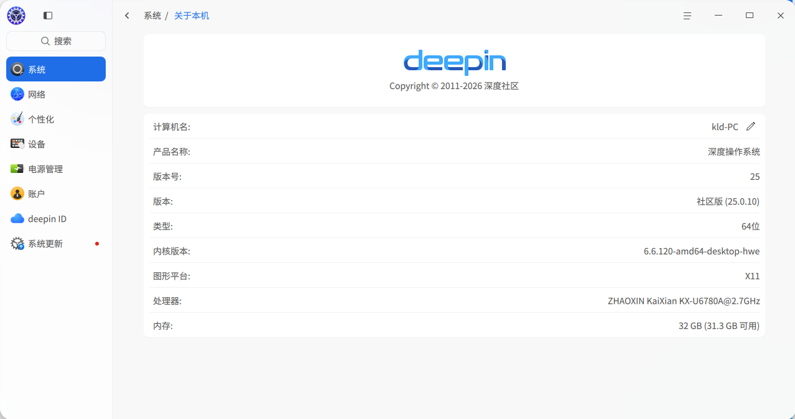The height and width of the screenshot is (419, 795).
Task: Click the 图形平台 label
Action: pyautogui.click(x=172, y=276)
